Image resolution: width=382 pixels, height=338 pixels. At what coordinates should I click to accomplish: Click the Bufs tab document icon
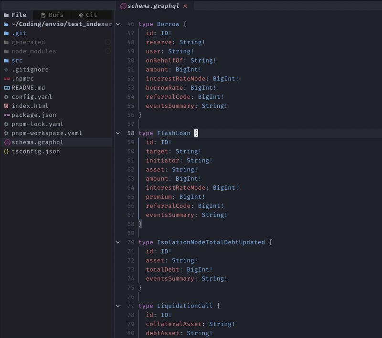[x=43, y=15]
